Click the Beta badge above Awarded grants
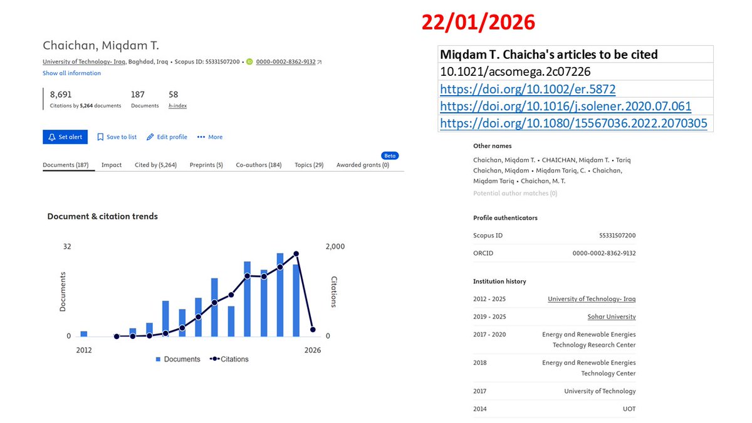The height and width of the screenshot is (423, 752). (390, 155)
